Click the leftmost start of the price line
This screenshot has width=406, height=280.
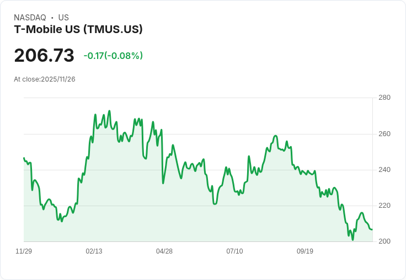pos(24,158)
